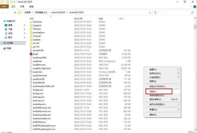The height and width of the screenshot is (133, 197).
Task: Click the title bar folder icon
Action: tap(2, 2)
